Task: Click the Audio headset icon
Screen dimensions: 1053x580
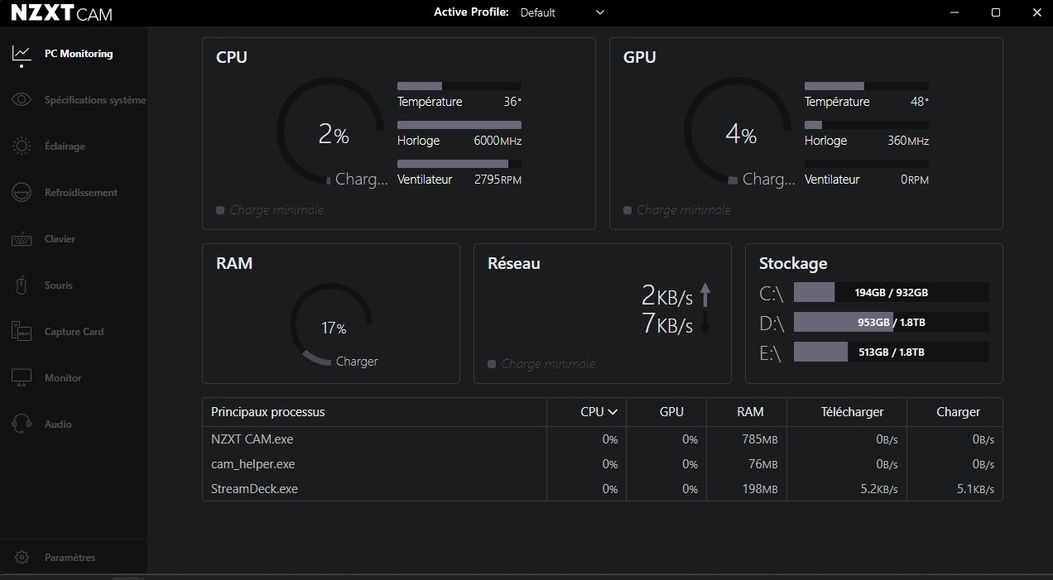Action: [x=22, y=424]
